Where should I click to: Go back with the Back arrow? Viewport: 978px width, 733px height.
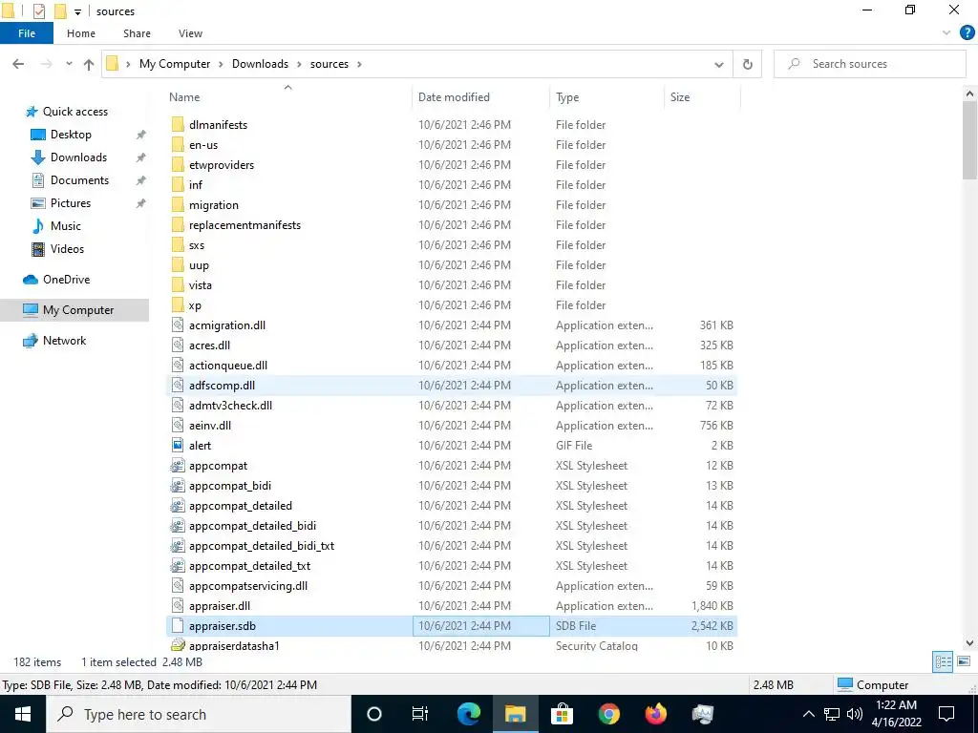19,64
